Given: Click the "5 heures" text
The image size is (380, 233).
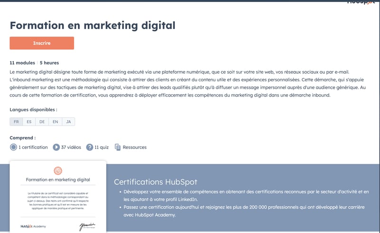Looking at the screenshot, I should coord(49,63).
